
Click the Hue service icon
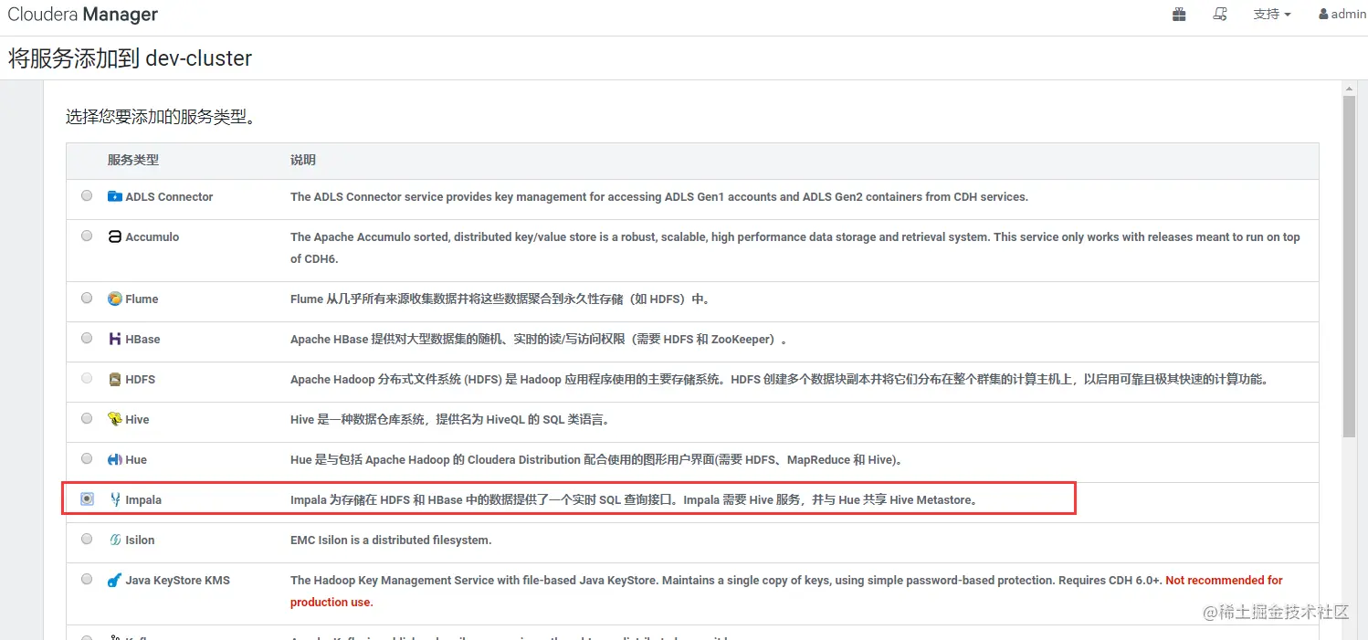[115, 459]
